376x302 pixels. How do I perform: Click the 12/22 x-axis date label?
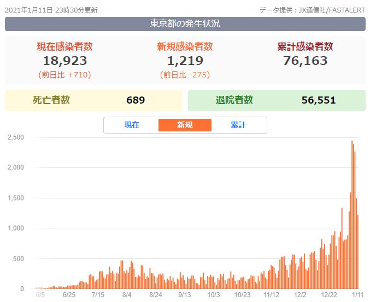pyautogui.click(x=329, y=294)
